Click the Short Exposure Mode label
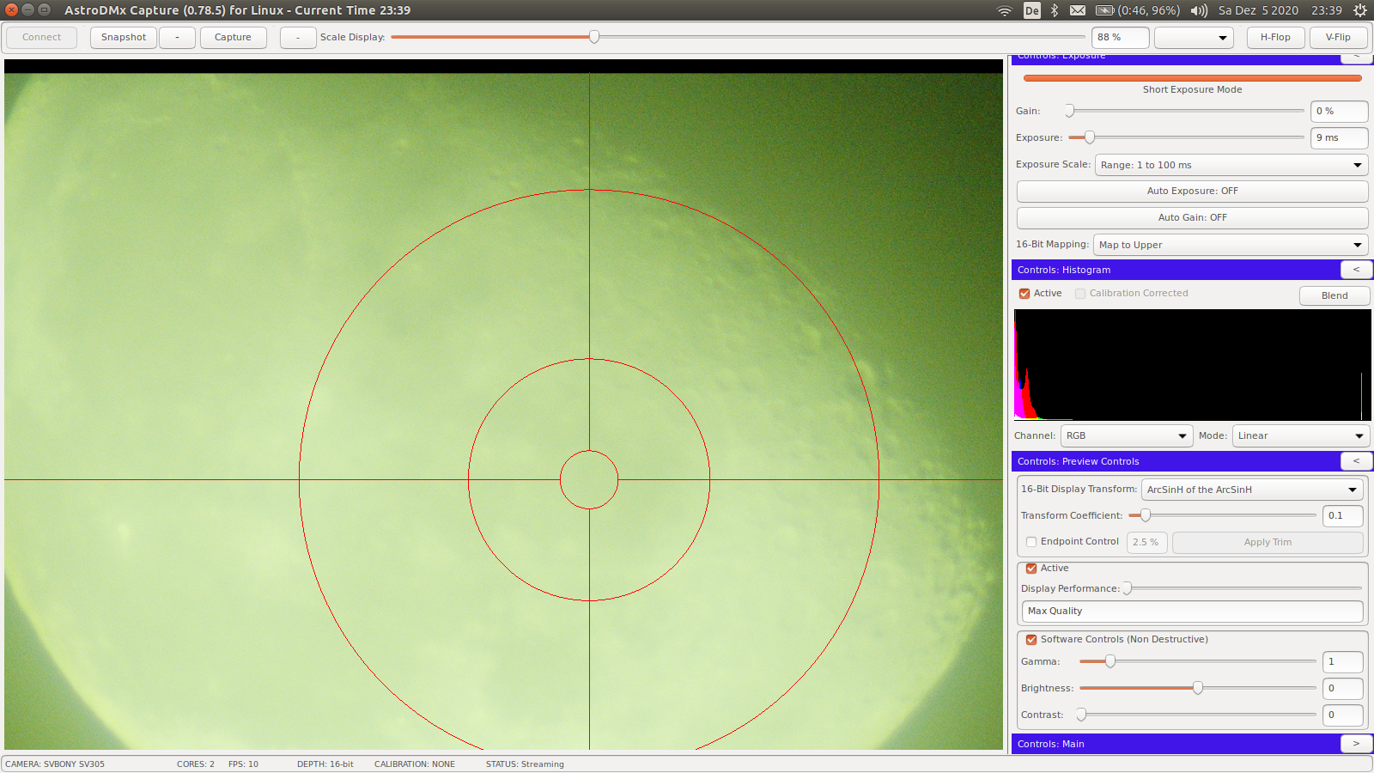 pyautogui.click(x=1192, y=89)
